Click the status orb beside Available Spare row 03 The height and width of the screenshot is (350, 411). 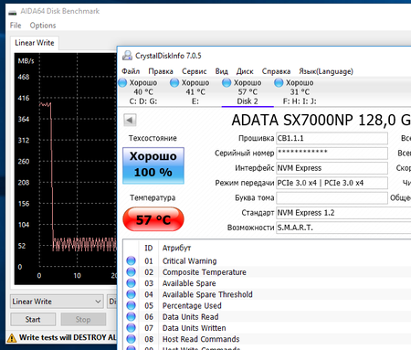131,283
